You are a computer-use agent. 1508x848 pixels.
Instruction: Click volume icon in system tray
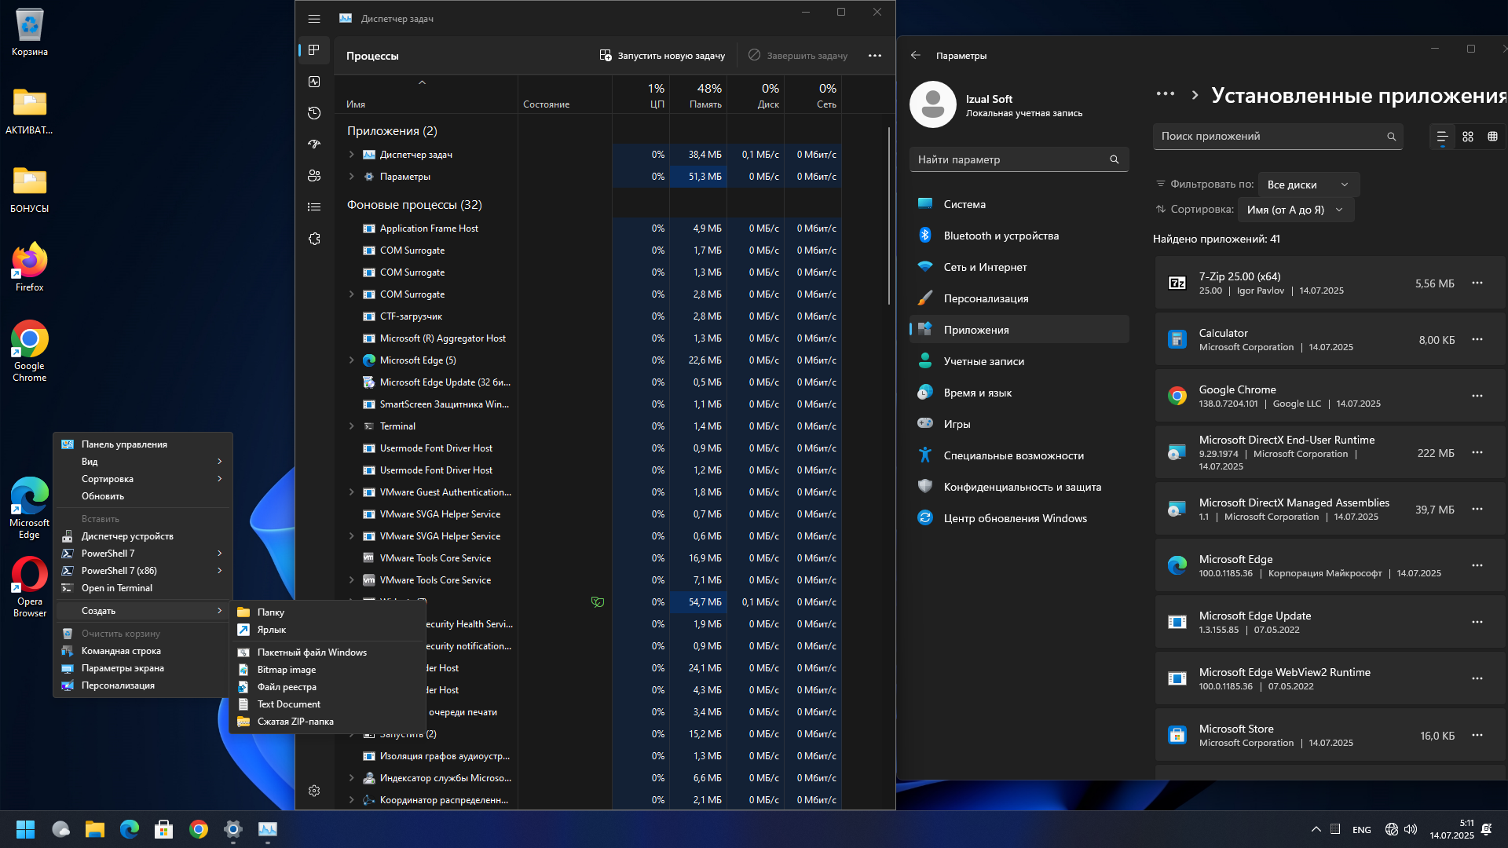point(1411,829)
